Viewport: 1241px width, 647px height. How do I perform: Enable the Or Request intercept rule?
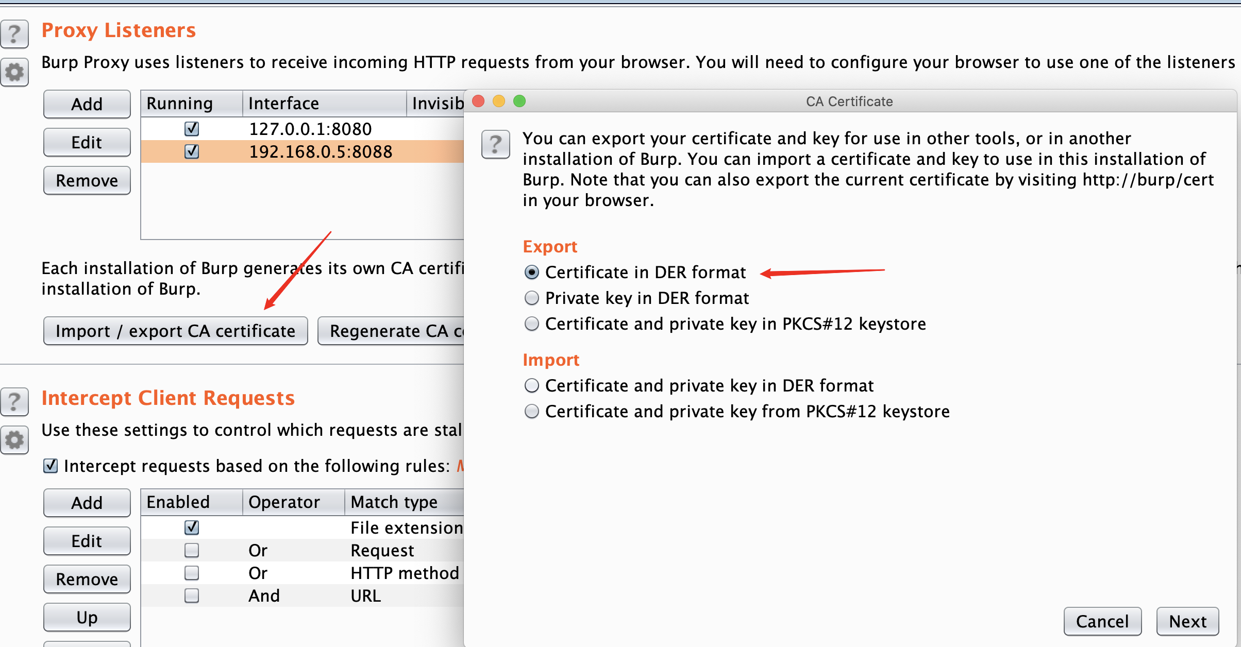click(192, 550)
